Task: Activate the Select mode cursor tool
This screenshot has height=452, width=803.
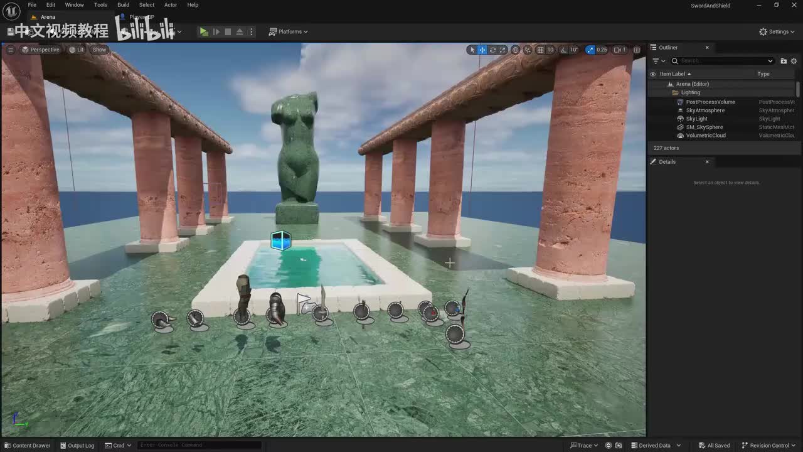Action: [472, 50]
